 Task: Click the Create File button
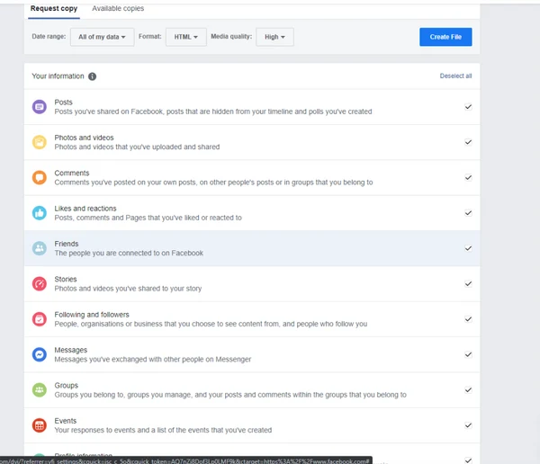pos(445,37)
